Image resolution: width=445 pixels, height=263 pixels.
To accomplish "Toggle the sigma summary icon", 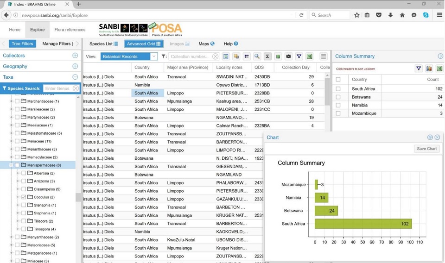I will coord(267,56).
